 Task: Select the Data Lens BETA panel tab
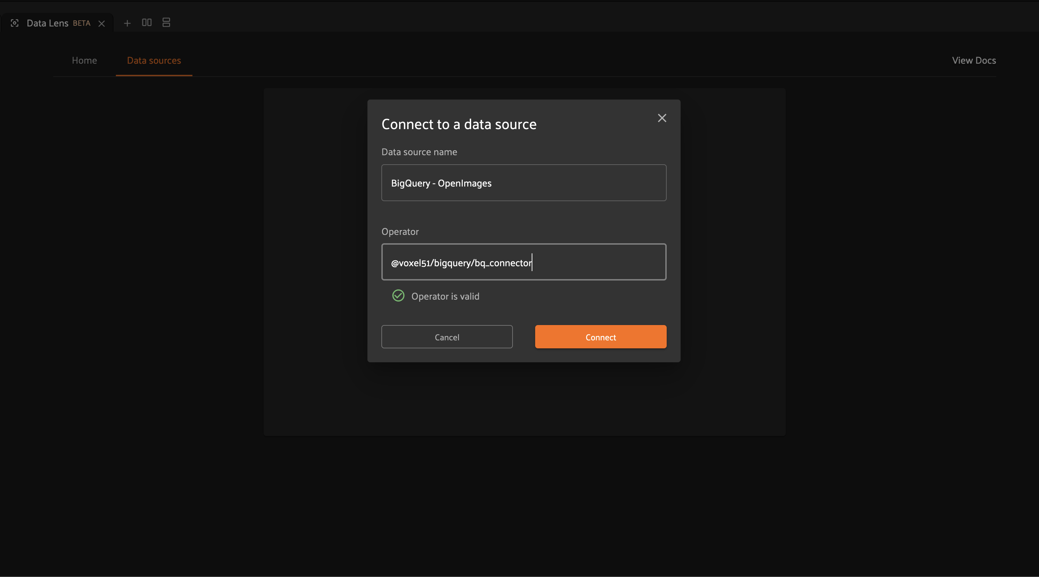(58, 23)
